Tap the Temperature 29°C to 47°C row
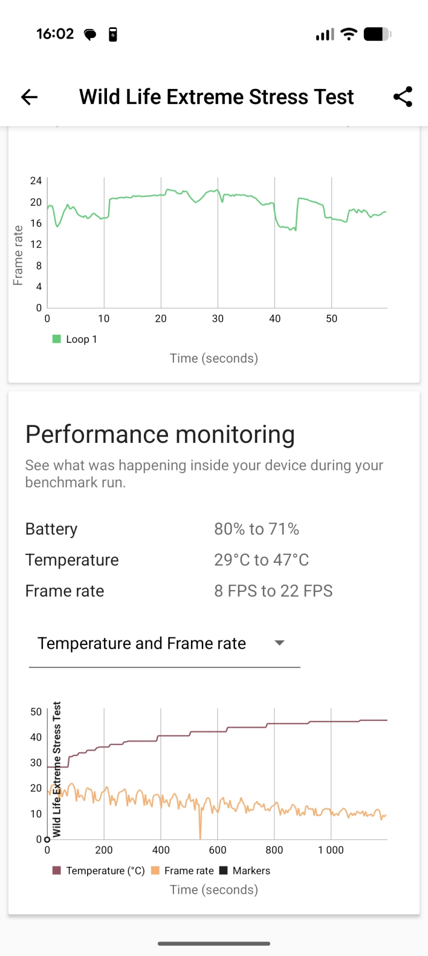The height and width of the screenshot is (956, 428). point(214,560)
